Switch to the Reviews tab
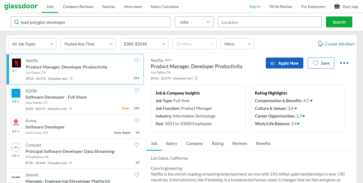Image resolution: width=363 pixels, height=183 pixels. pos(240,144)
